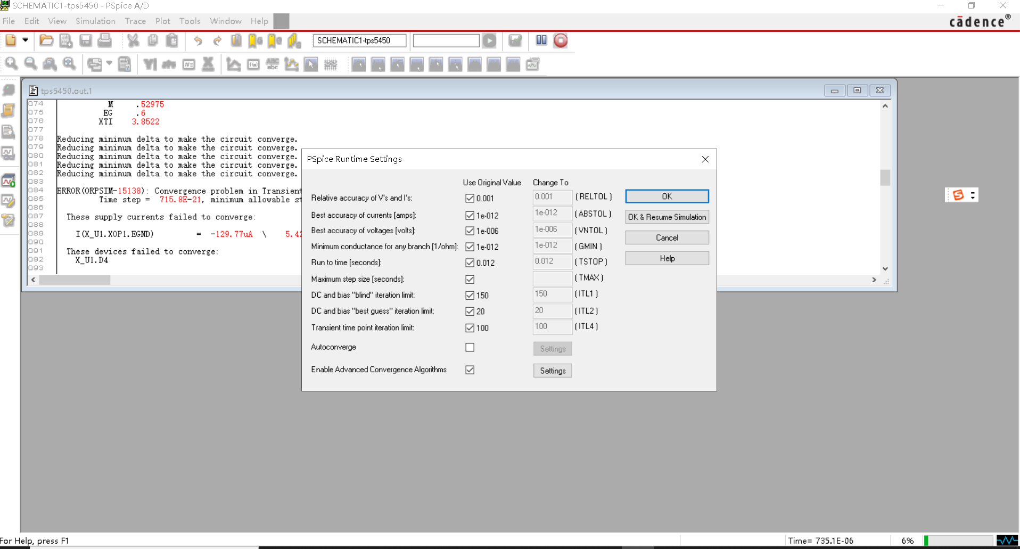The image size is (1020, 549).
Task: Click the Evaluate Measurement f(x) icon
Action: [253, 64]
